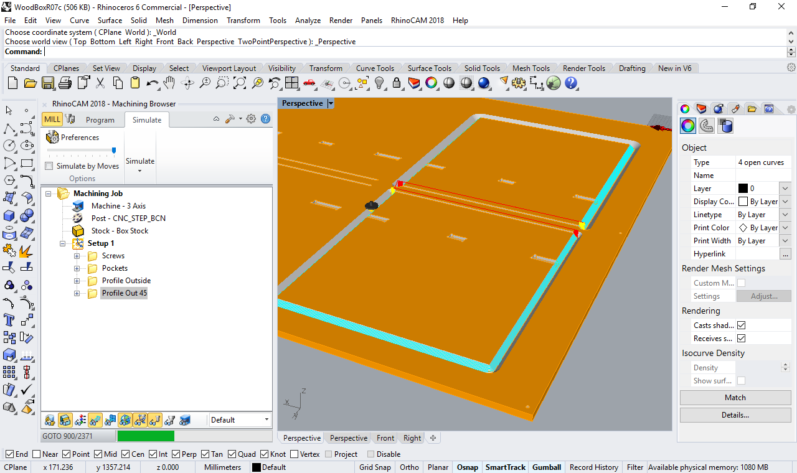Select the Rectangle tool in left toolbar
Viewport: 797px width, 473px height.
(x=27, y=164)
